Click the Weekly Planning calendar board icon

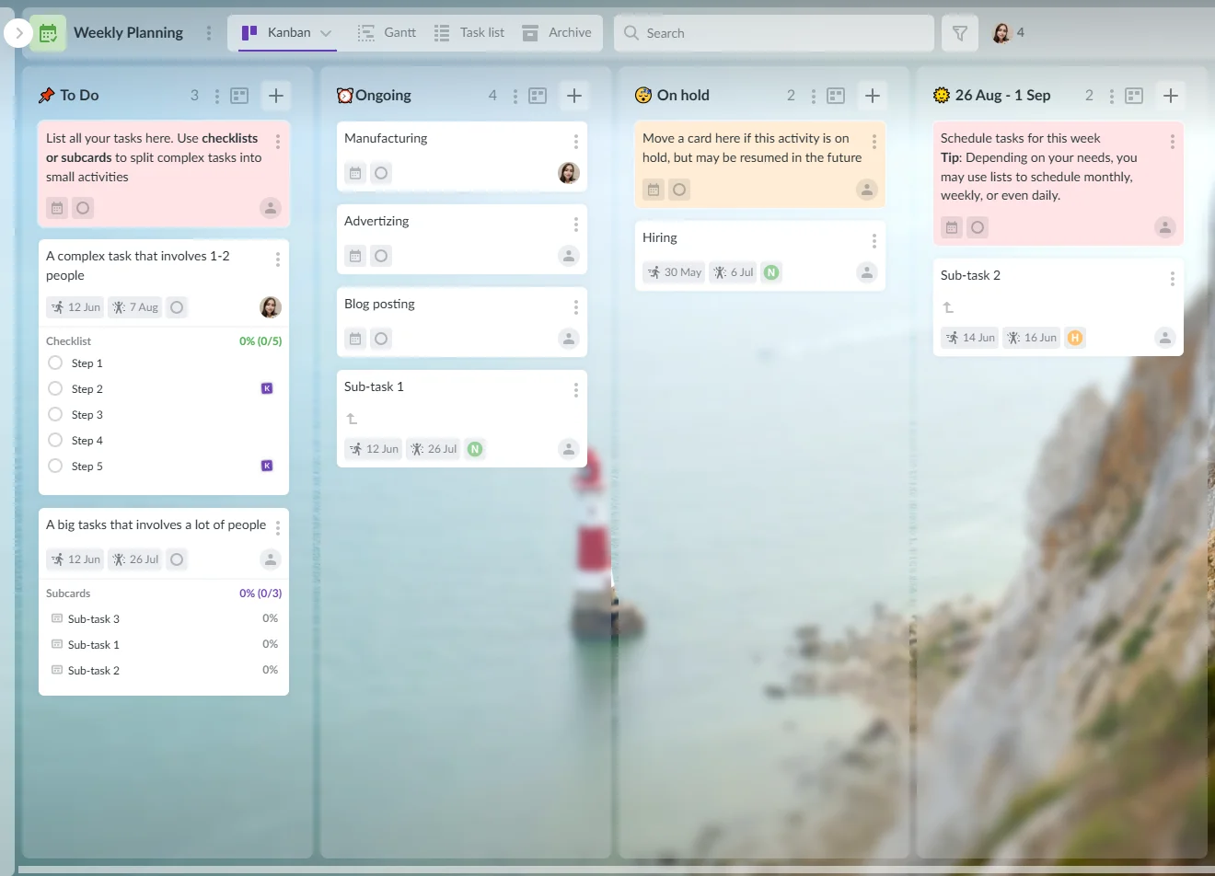pyautogui.click(x=48, y=33)
